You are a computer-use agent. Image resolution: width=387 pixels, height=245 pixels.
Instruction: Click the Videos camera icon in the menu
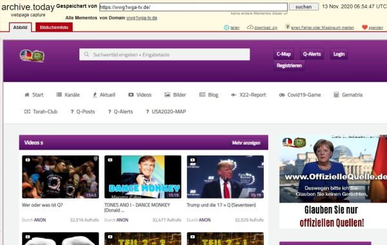131,95
